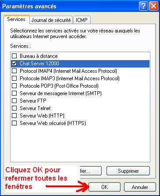Click the Annuler button
Screen dimensions: 160x196
pos(140,187)
